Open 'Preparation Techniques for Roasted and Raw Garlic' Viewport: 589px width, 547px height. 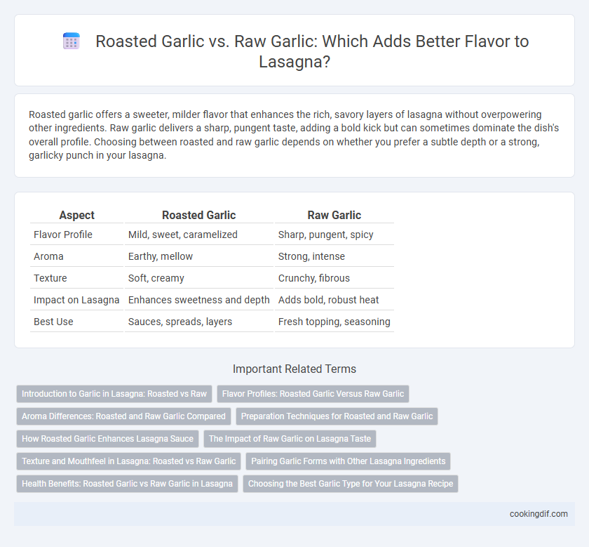click(337, 416)
